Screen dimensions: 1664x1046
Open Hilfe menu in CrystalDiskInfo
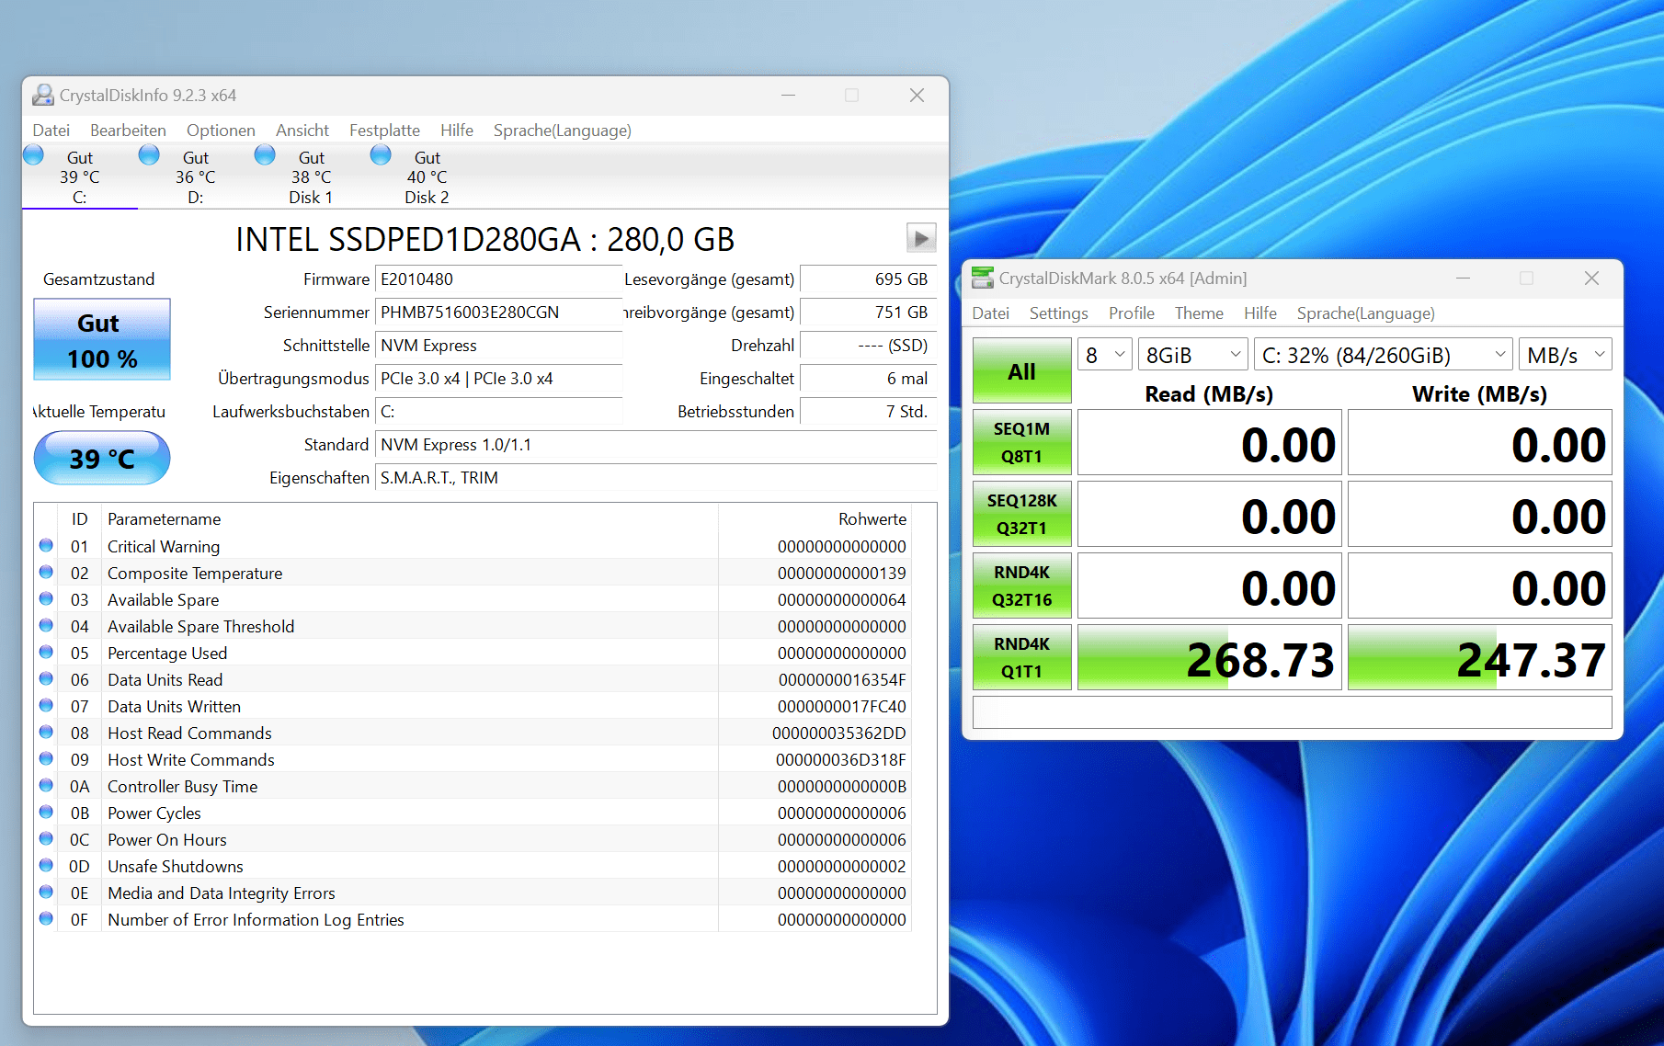pos(456,131)
